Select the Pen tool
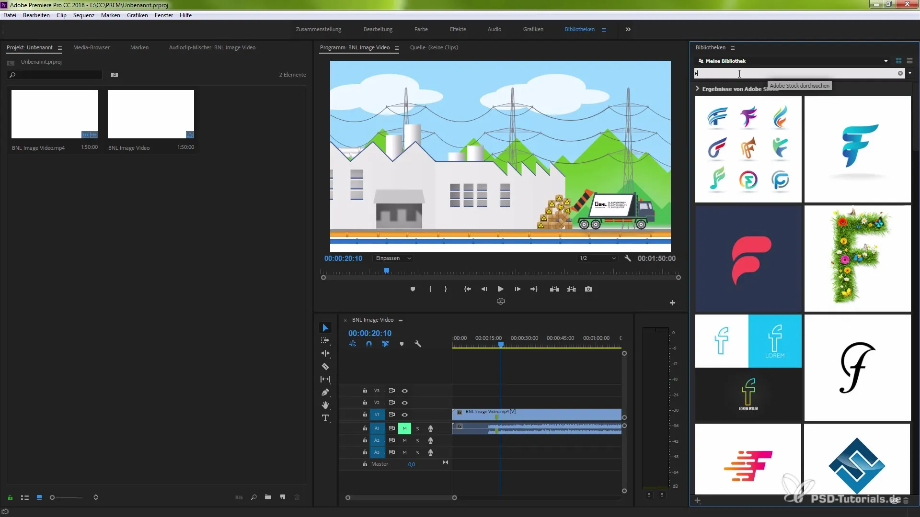 click(x=325, y=392)
